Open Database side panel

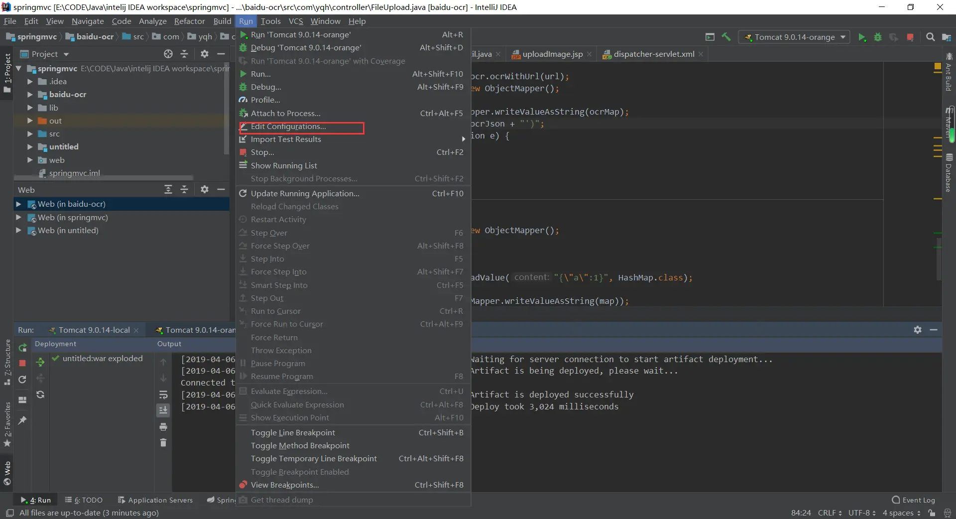pos(949,173)
